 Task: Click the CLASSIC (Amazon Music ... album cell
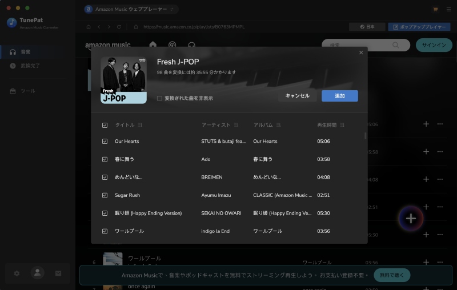[282, 195]
